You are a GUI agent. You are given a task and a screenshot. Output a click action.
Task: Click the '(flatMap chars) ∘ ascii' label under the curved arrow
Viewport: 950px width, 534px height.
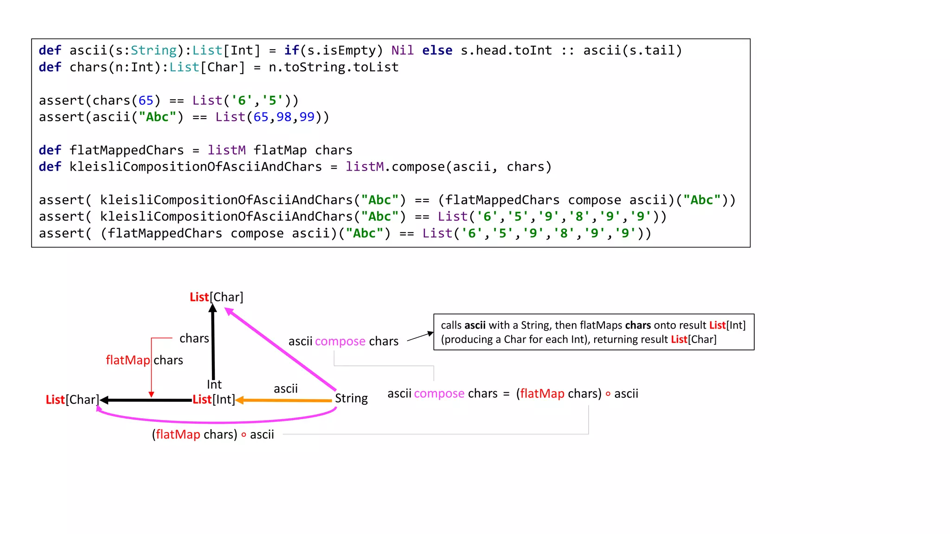[x=213, y=434]
